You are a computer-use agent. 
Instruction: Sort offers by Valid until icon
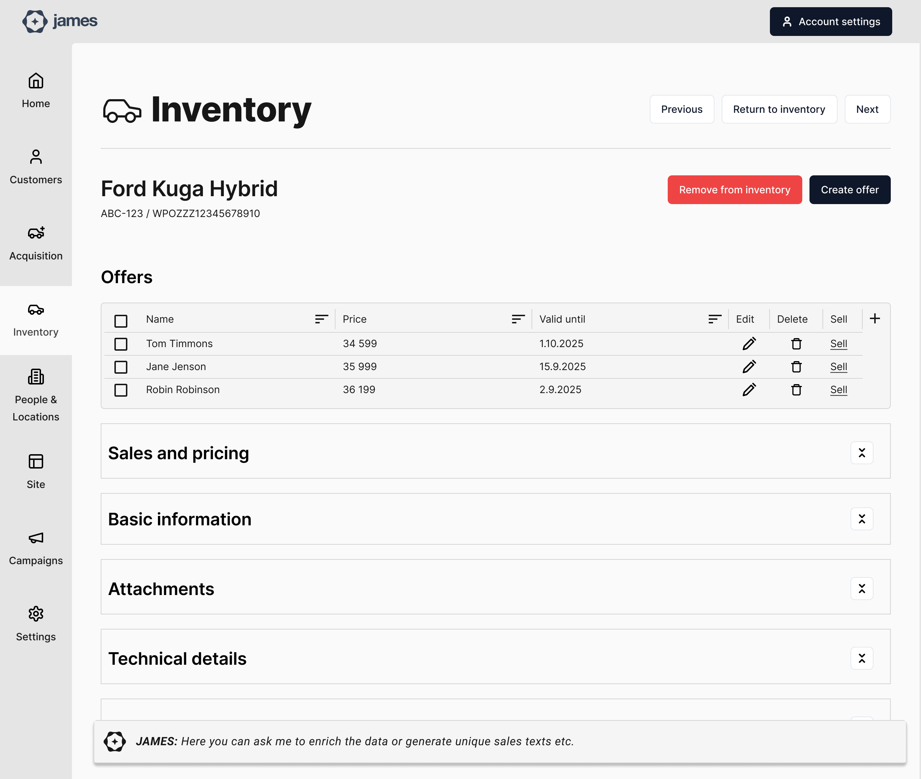click(x=714, y=319)
